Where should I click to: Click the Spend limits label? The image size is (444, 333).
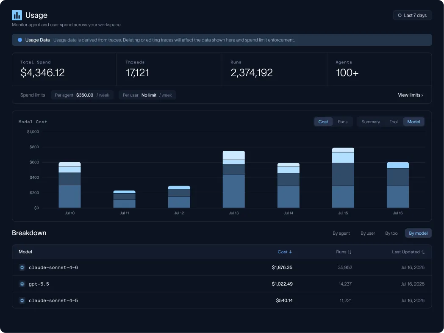coord(33,95)
